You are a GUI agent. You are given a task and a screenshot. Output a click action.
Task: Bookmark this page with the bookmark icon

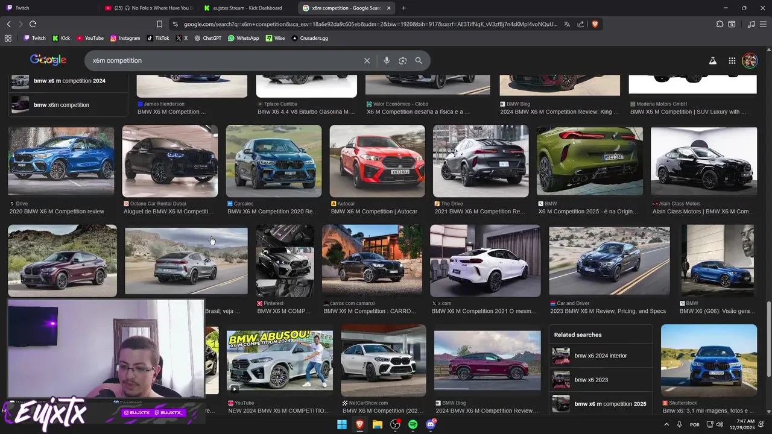[159, 24]
